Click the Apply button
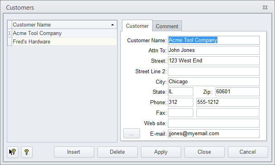 click(161, 152)
